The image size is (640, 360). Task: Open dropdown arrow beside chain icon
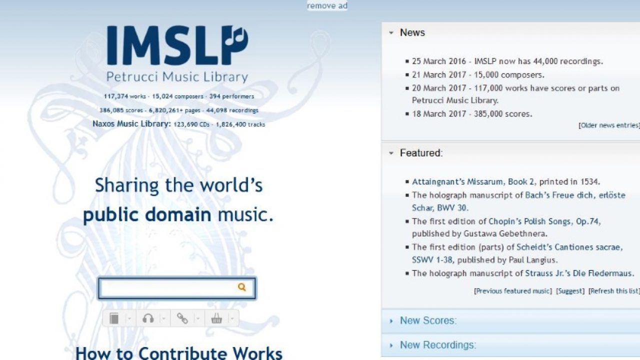click(197, 318)
